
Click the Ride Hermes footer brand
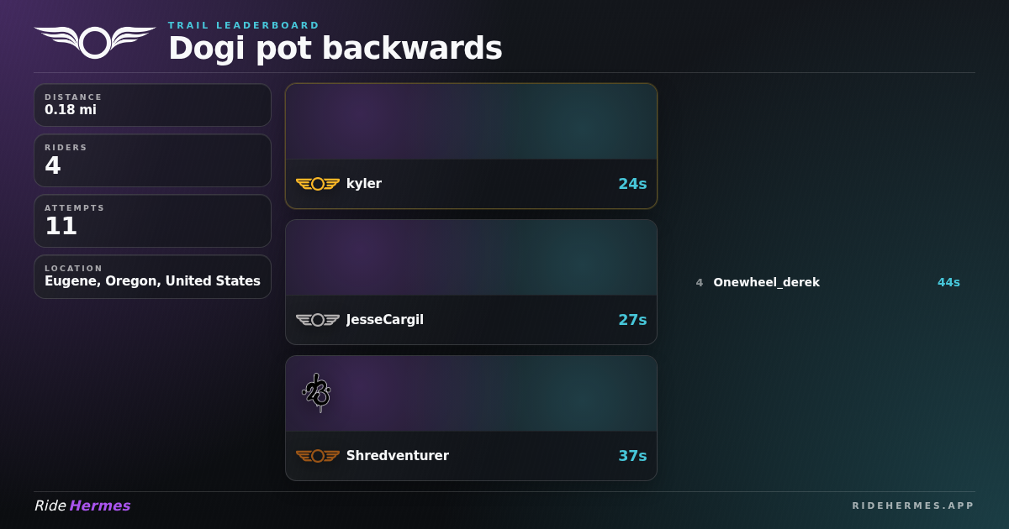click(82, 505)
